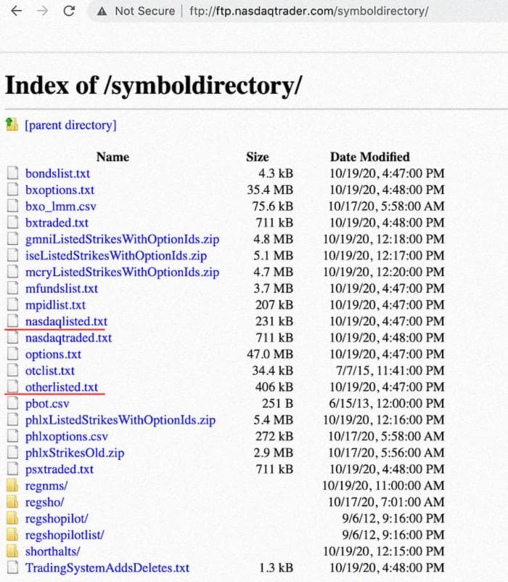Open pbot.csv

click(x=47, y=403)
